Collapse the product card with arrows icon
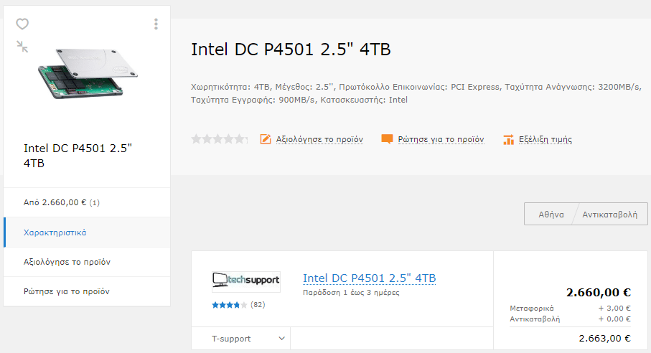 pyautogui.click(x=22, y=47)
